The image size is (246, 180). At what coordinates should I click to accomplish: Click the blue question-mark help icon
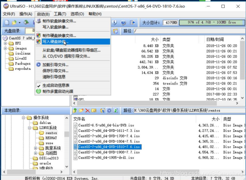(x=123, y=23)
